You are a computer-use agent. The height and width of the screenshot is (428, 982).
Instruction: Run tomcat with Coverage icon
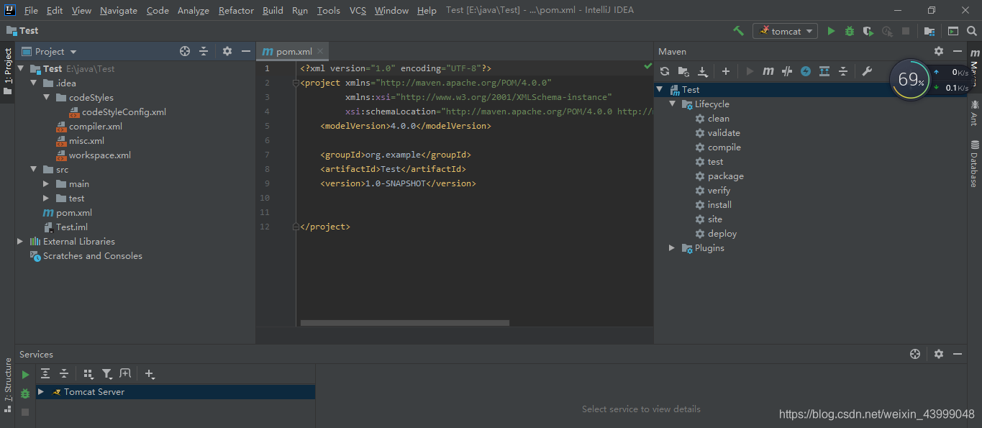coord(868,31)
